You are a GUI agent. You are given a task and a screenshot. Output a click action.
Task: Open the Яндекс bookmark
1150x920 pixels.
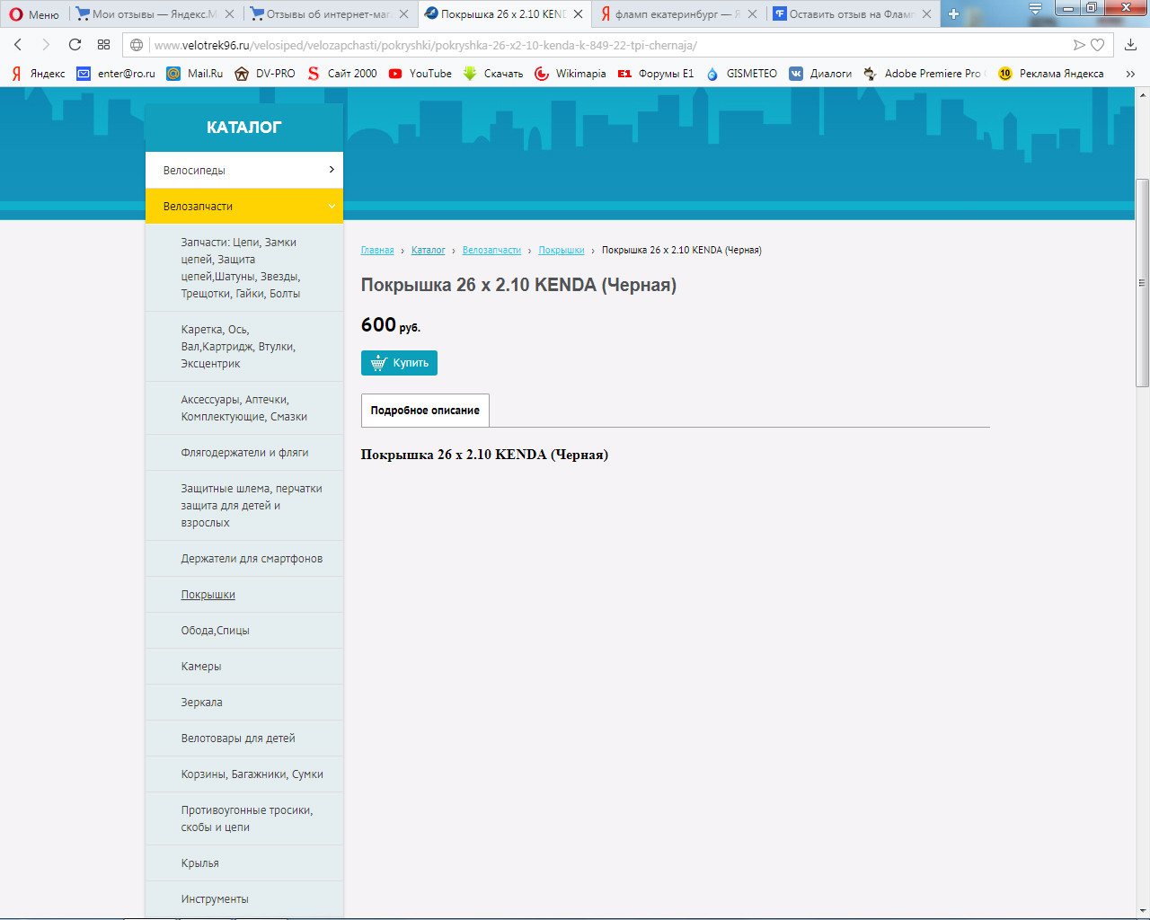click(38, 74)
